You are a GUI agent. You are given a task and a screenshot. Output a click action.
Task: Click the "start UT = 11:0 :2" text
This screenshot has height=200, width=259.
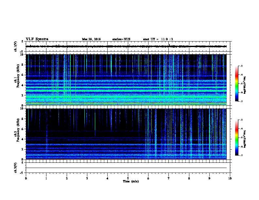click(158, 39)
